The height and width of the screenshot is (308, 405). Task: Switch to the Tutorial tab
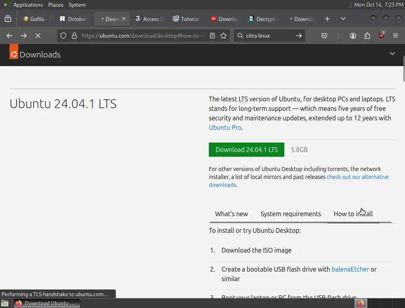187,19
